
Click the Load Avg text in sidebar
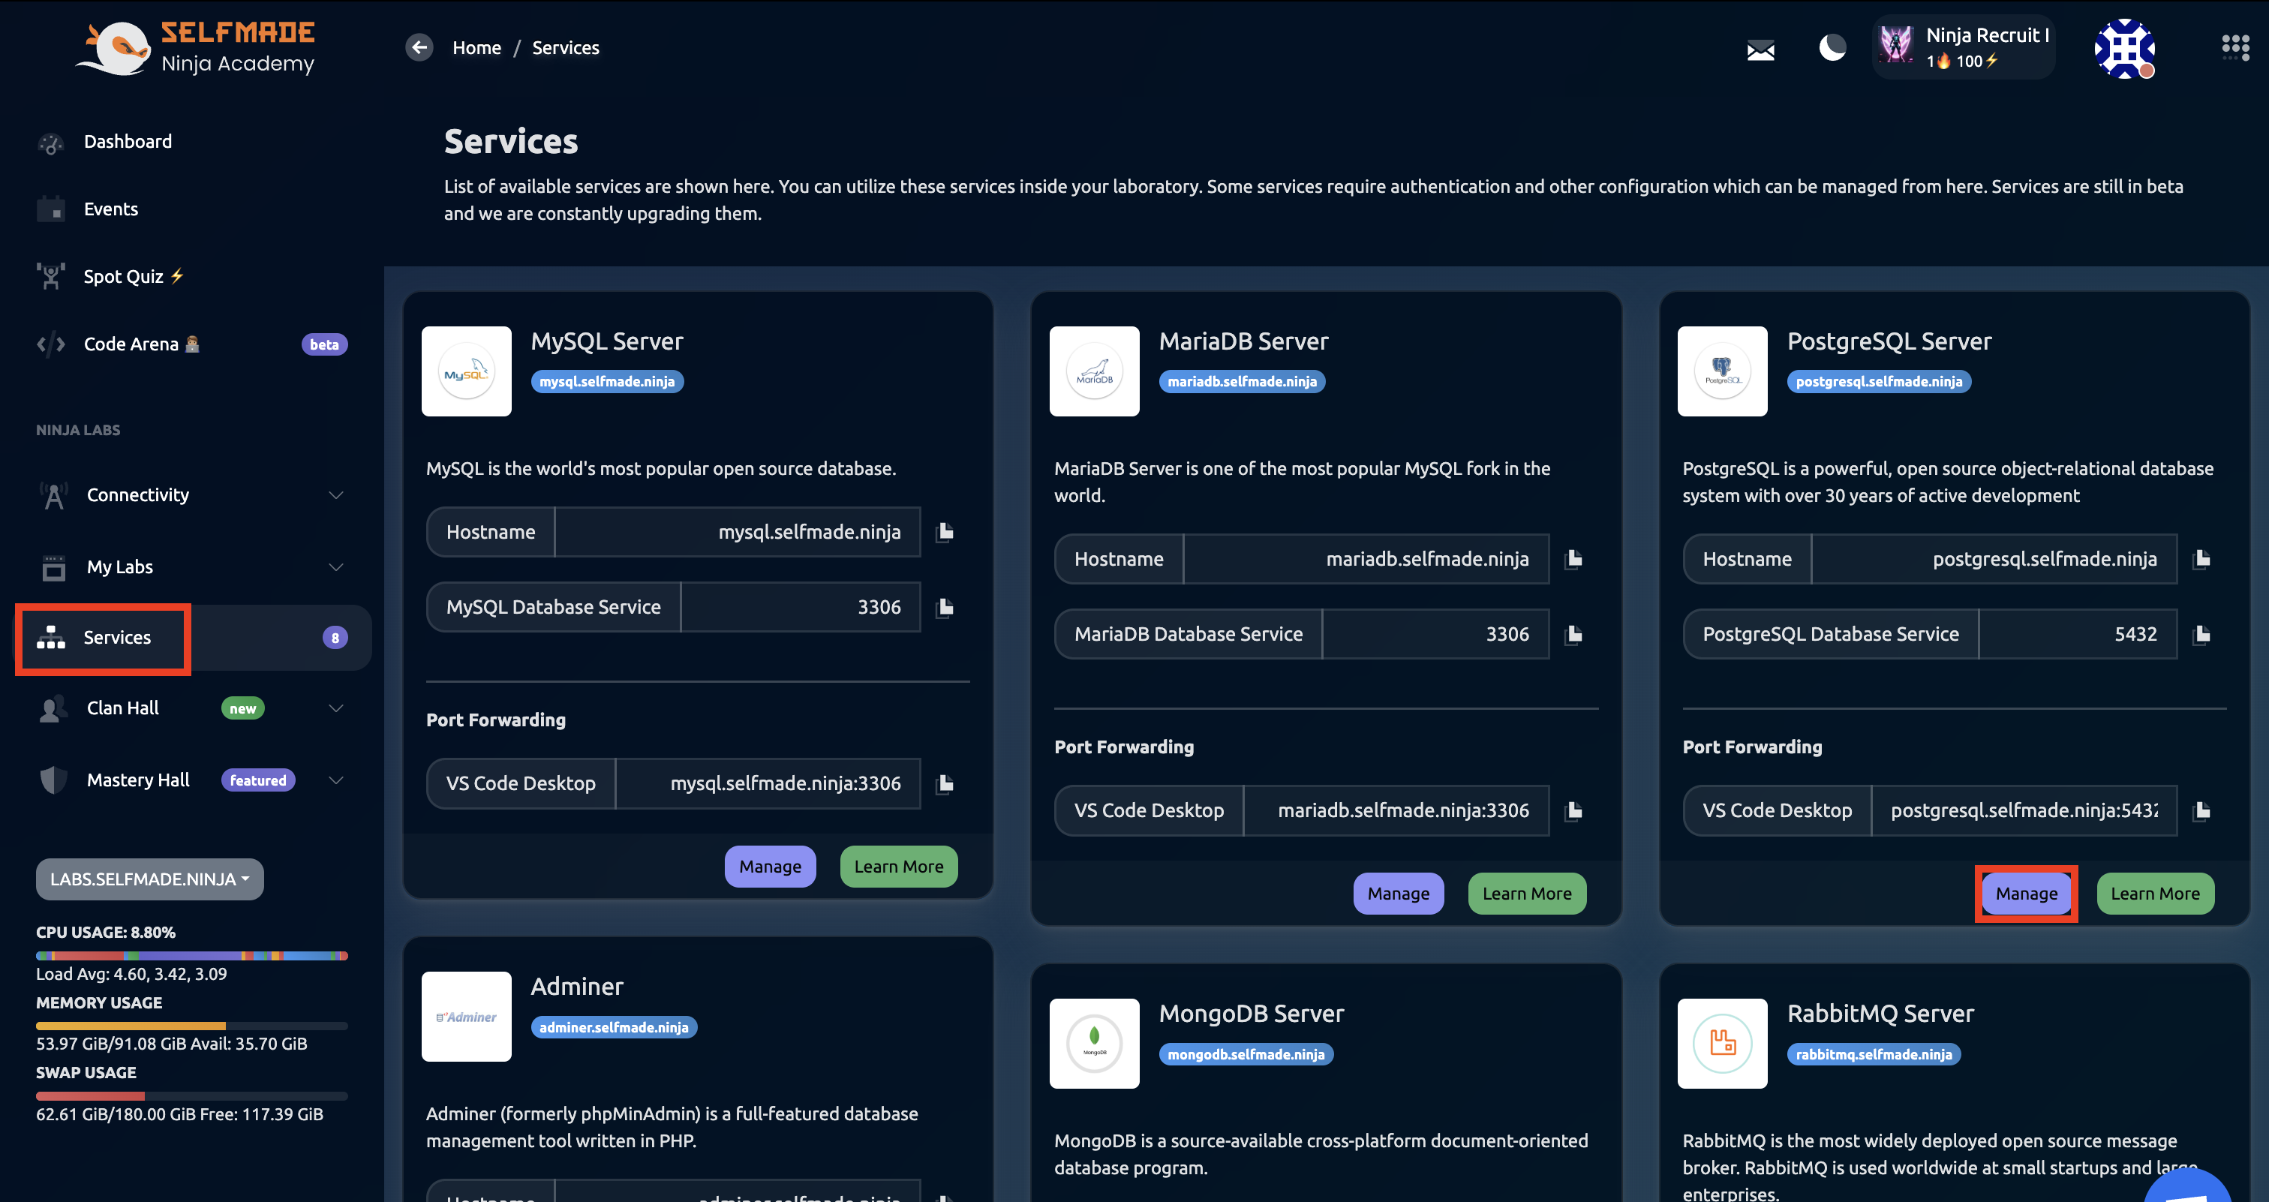click(x=131, y=974)
